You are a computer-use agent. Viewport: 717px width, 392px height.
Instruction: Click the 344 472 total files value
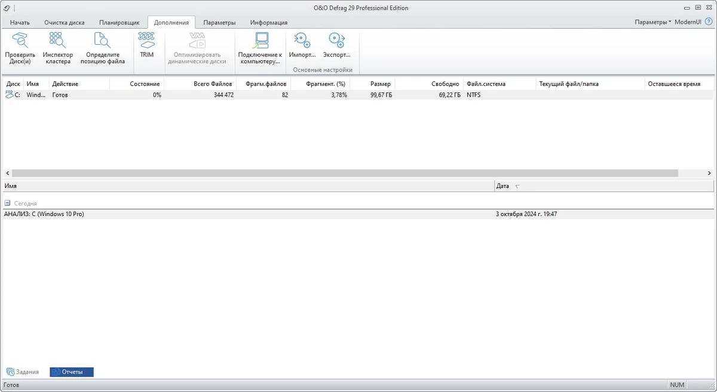pos(223,95)
